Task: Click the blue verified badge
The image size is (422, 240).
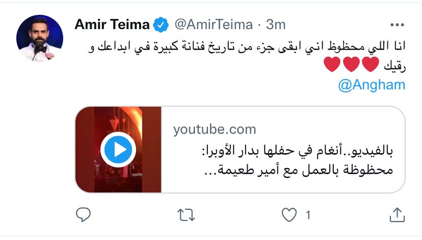Action: 162,25
